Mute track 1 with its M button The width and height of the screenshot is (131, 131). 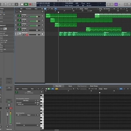coord(23,17)
